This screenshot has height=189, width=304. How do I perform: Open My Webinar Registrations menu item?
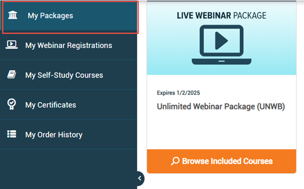click(68, 45)
